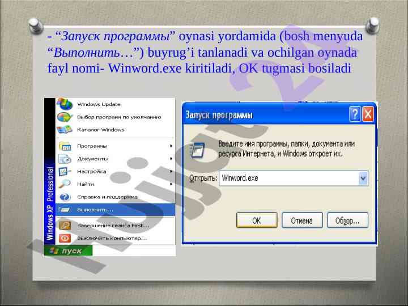Open the Открыть combo box dropdown arrow
This screenshot has height=306, width=408.
point(363,178)
